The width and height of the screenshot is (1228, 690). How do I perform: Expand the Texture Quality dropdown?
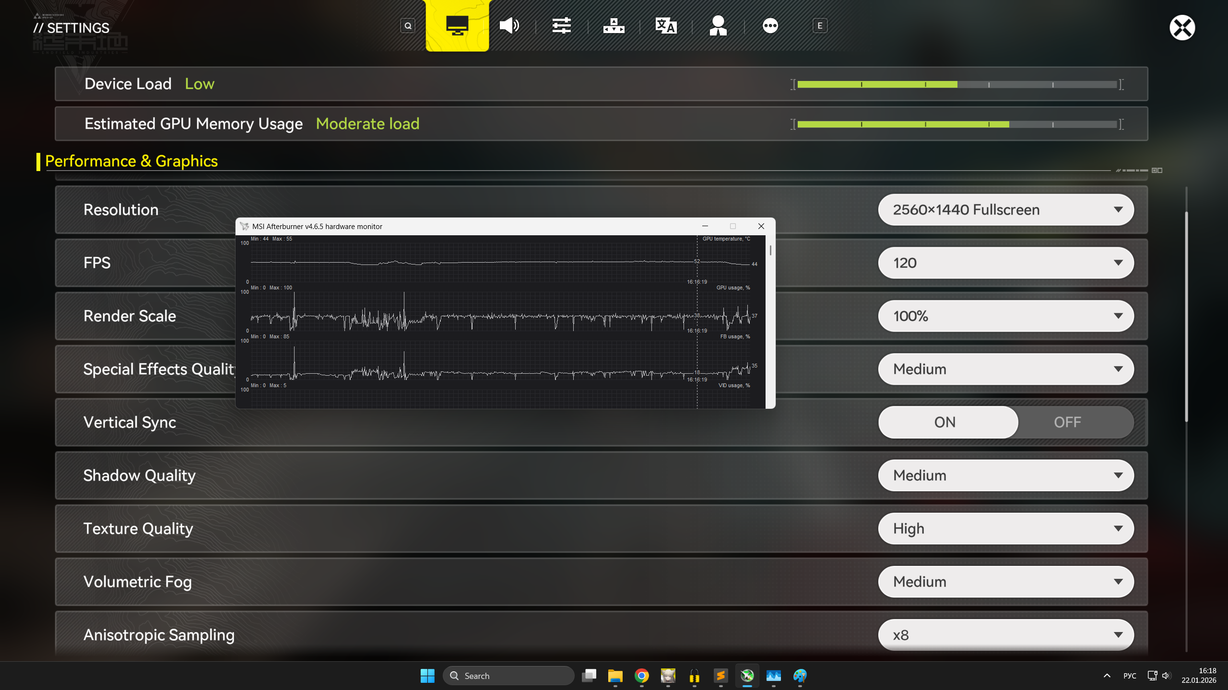click(x=1006, y=529)
